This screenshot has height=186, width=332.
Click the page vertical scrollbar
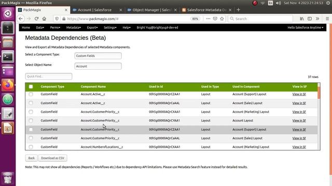coord(331,99)
